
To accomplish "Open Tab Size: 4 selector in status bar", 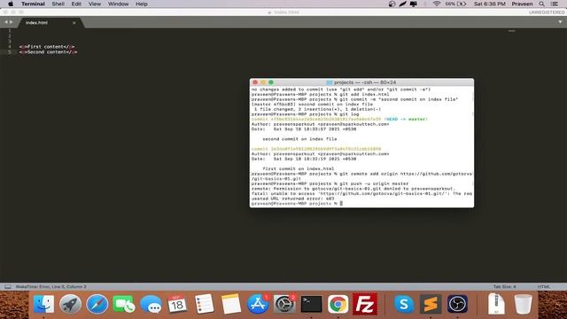I will pos(504,287).
